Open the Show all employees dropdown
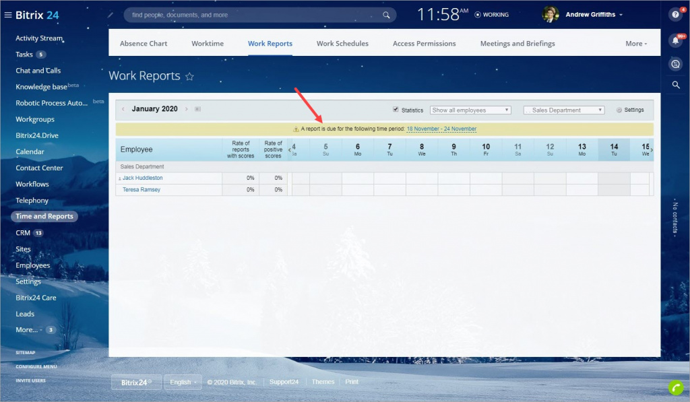This screenshot has width=690, height=402. pyautogui.click(x=470, y=110)
